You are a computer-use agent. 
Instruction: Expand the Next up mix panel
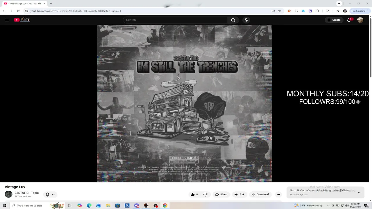[359, 192]
